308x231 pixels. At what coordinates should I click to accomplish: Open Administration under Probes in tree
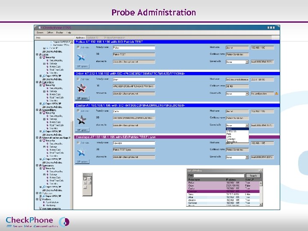tap(52, 202)
